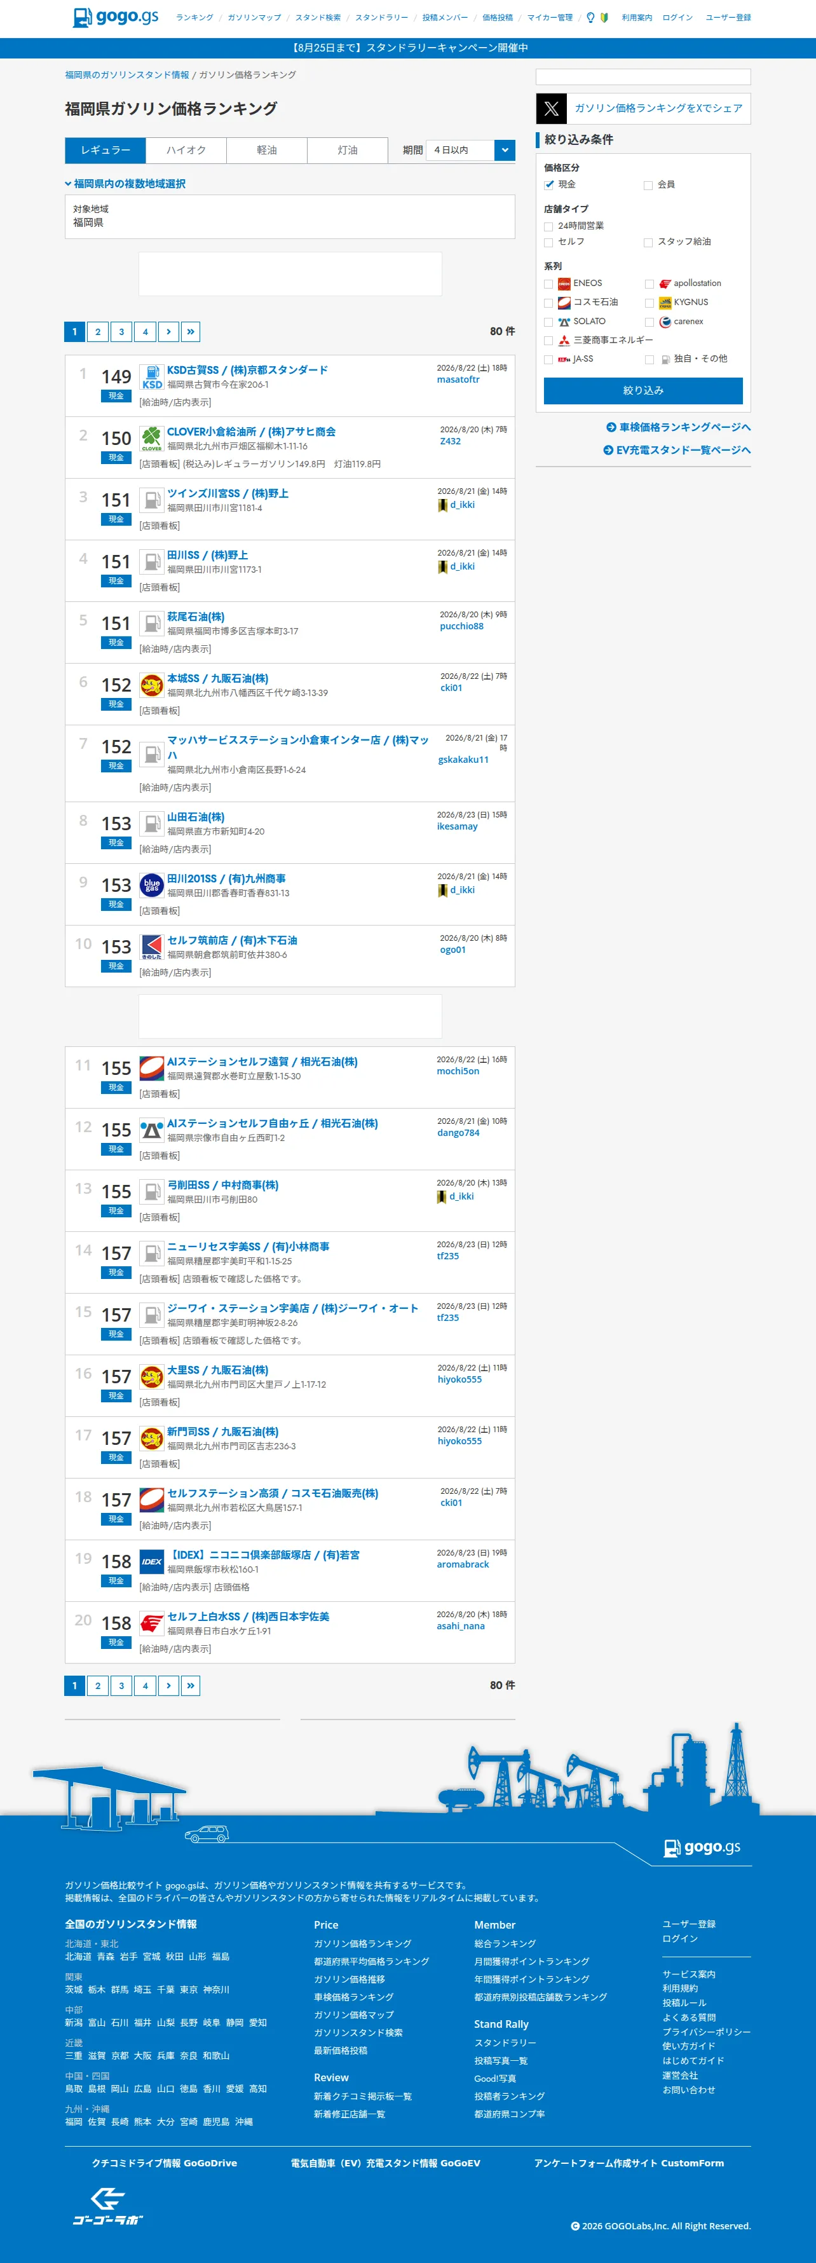Click the apollostation logo beside セルフ上白水SS
The image size is (816, 2263).
[152, 1623]
